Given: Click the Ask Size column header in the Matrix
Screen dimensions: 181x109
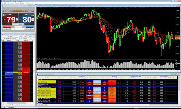Looking at the screenshot, I should click(x=26, y=40).
